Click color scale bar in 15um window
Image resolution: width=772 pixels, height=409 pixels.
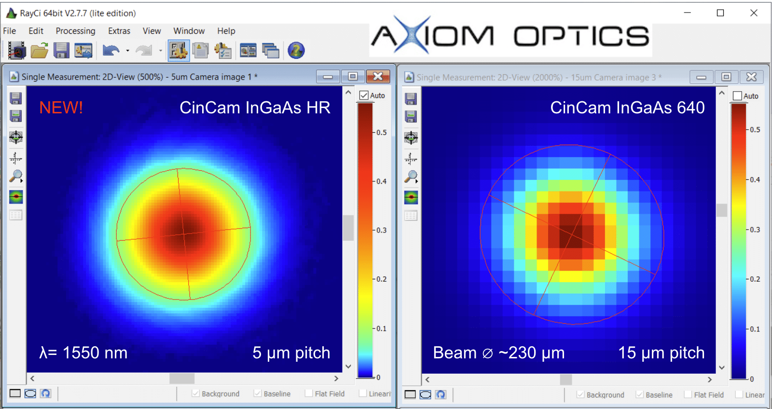(x=738, y=241)
